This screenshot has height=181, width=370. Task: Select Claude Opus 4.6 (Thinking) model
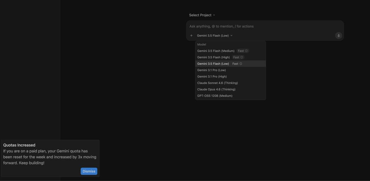[x=231, y=89]
